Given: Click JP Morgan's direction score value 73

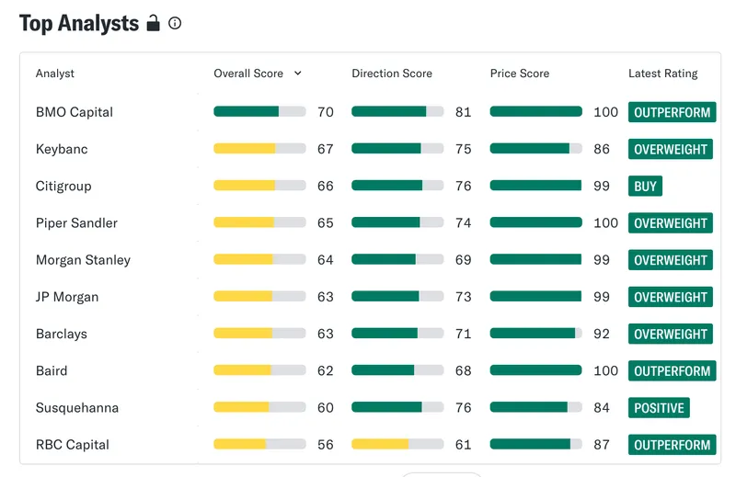Looking at the screenshot, I should 464,297.
